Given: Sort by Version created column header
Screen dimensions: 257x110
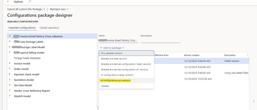Looking at the screenshot, I should 192,55.
